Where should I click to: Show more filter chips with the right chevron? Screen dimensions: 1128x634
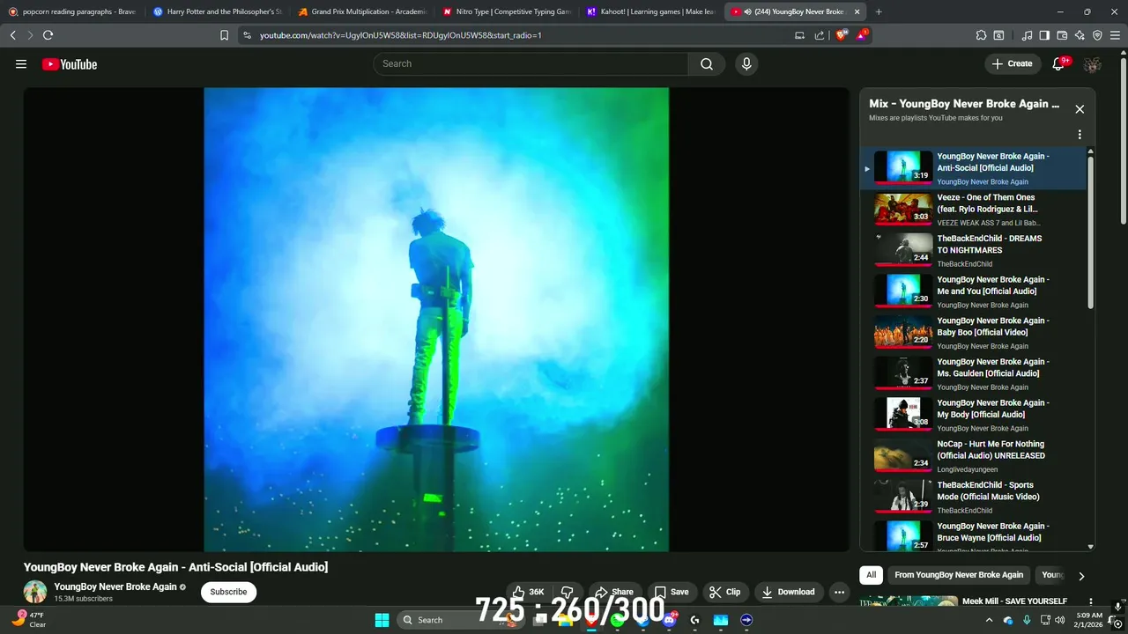coord(1081,576)
